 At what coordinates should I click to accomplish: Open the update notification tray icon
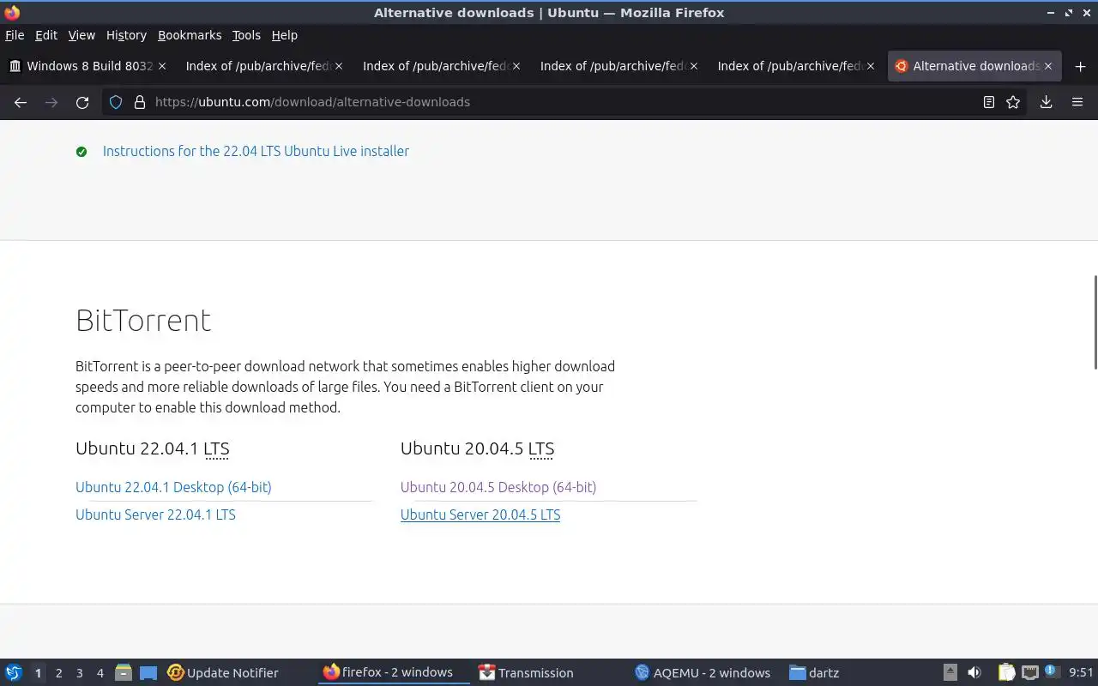1051,671
